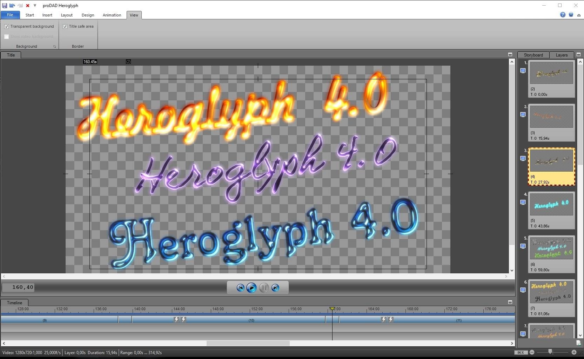Switch to the Storyboard tab

coord(533,55)
